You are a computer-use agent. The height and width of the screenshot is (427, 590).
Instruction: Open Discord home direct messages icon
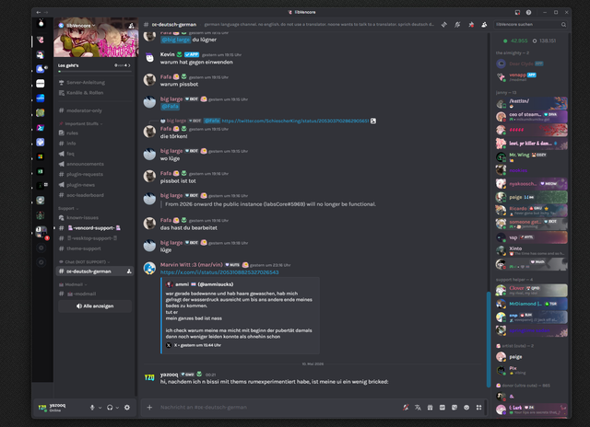(41, 24)
